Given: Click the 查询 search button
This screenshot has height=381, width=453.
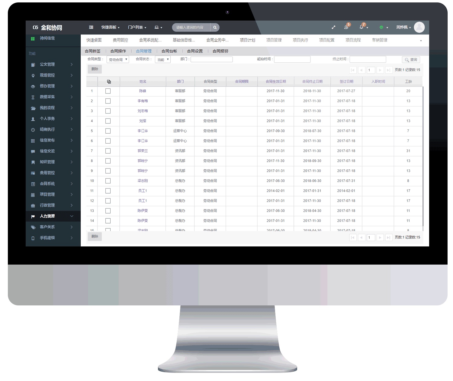Looking at the screenshot, I should (411, 60).
